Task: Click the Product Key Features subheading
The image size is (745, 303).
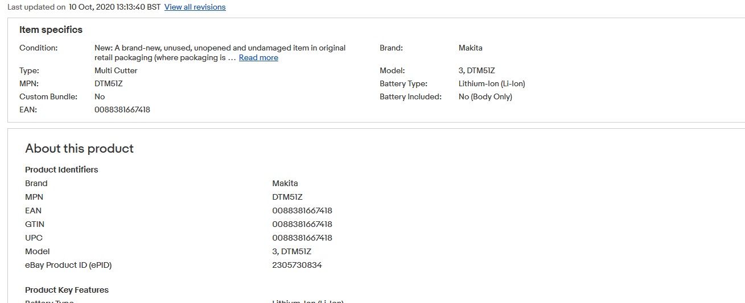Action: tap(67, 290)
